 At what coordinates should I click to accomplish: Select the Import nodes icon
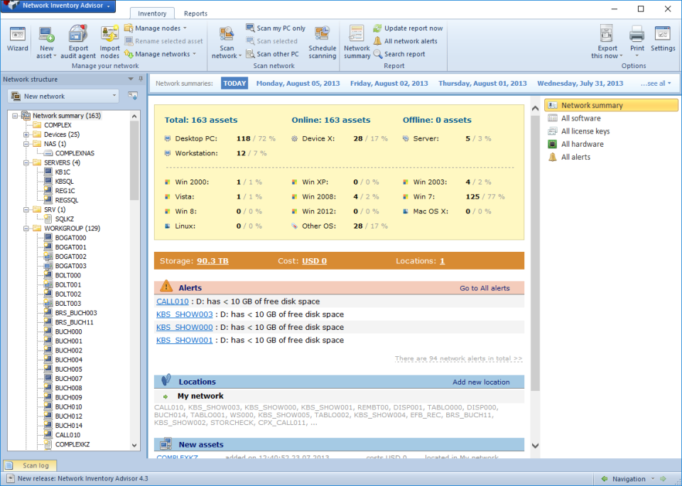pyautogui.click(x=109, y=35)
